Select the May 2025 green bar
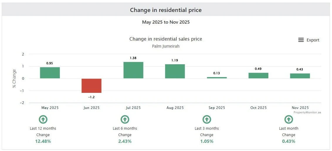332x151 pixels. tap(50, 73)
